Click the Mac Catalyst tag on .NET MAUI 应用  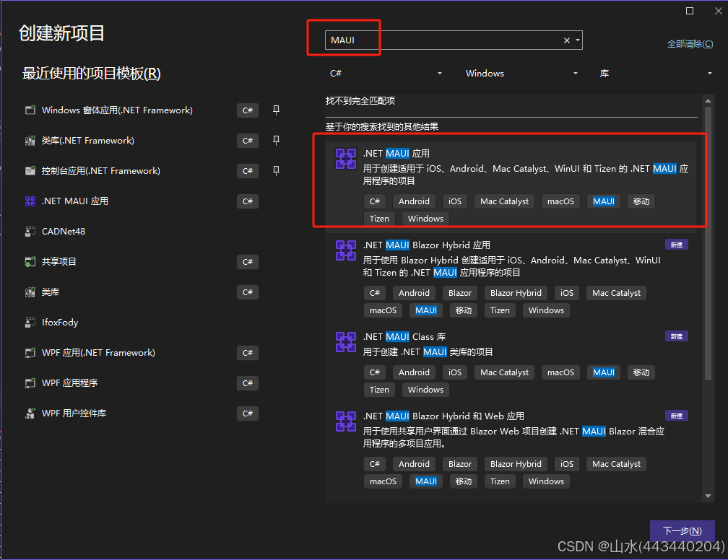pos(504,201)
